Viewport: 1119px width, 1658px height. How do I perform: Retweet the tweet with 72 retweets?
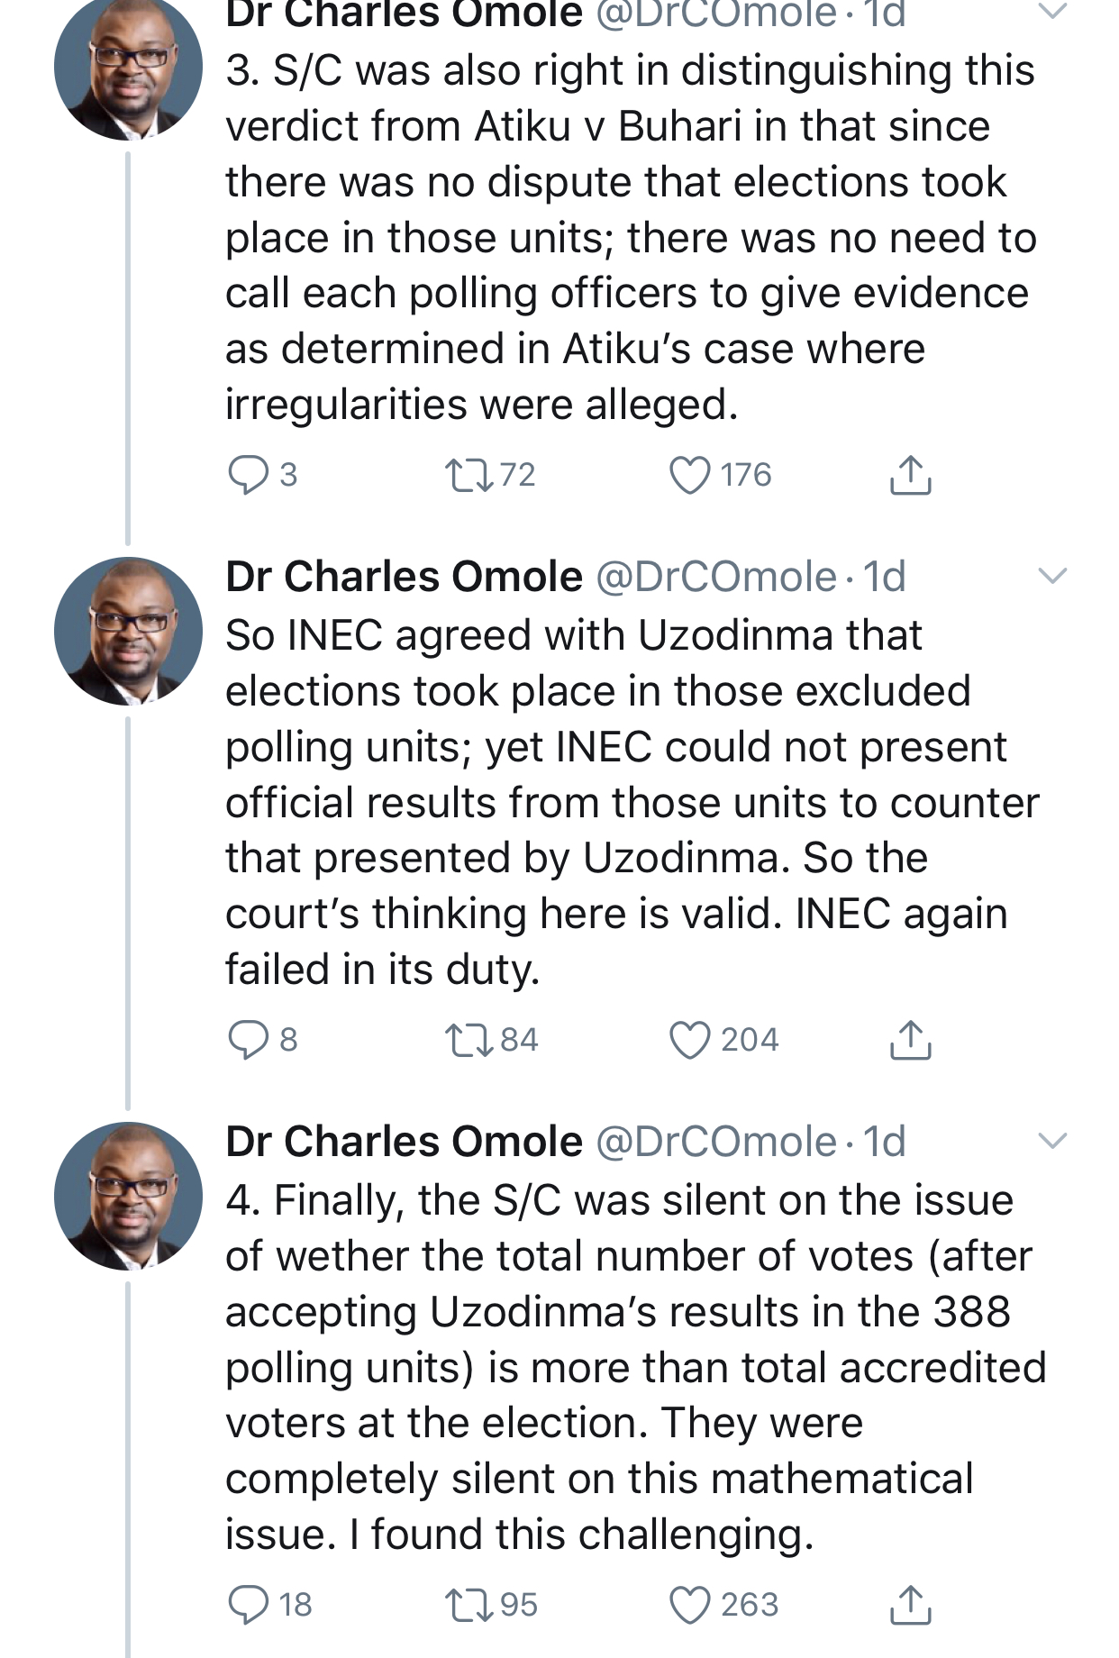(x=469, y=475)
